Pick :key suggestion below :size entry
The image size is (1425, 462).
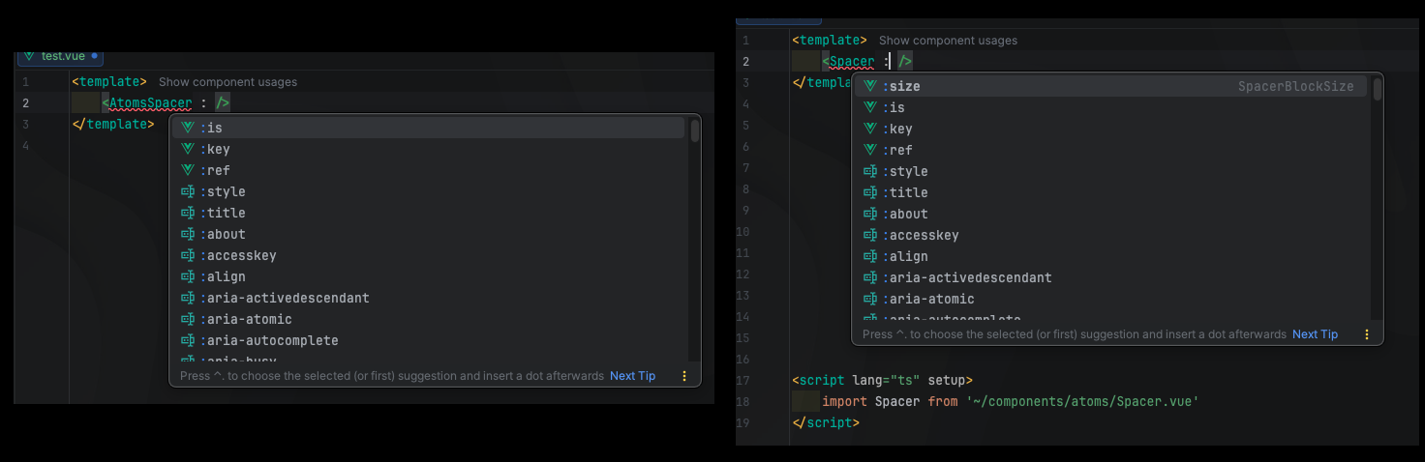click(900, 129)
